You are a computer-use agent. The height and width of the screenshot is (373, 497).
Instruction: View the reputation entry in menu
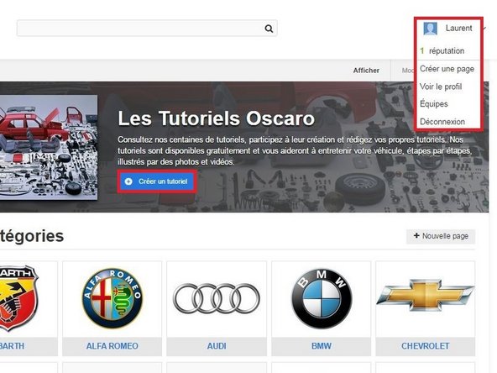pyautogui.click(x=442, y=50)
